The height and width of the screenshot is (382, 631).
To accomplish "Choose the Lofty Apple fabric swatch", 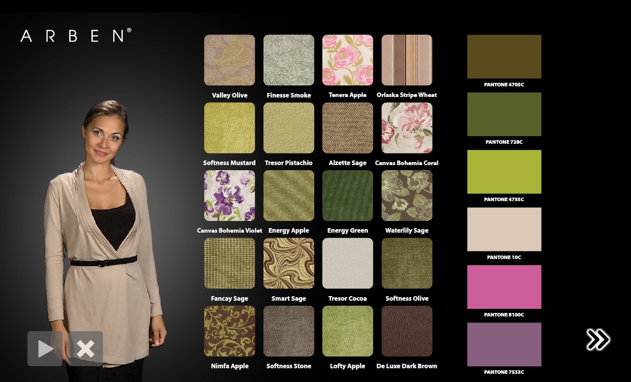I will tap(348, 331).
